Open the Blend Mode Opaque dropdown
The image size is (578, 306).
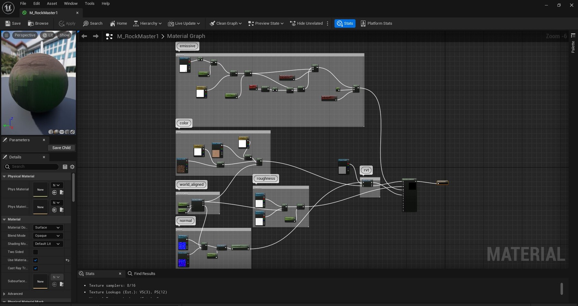(x=48, y=236)
